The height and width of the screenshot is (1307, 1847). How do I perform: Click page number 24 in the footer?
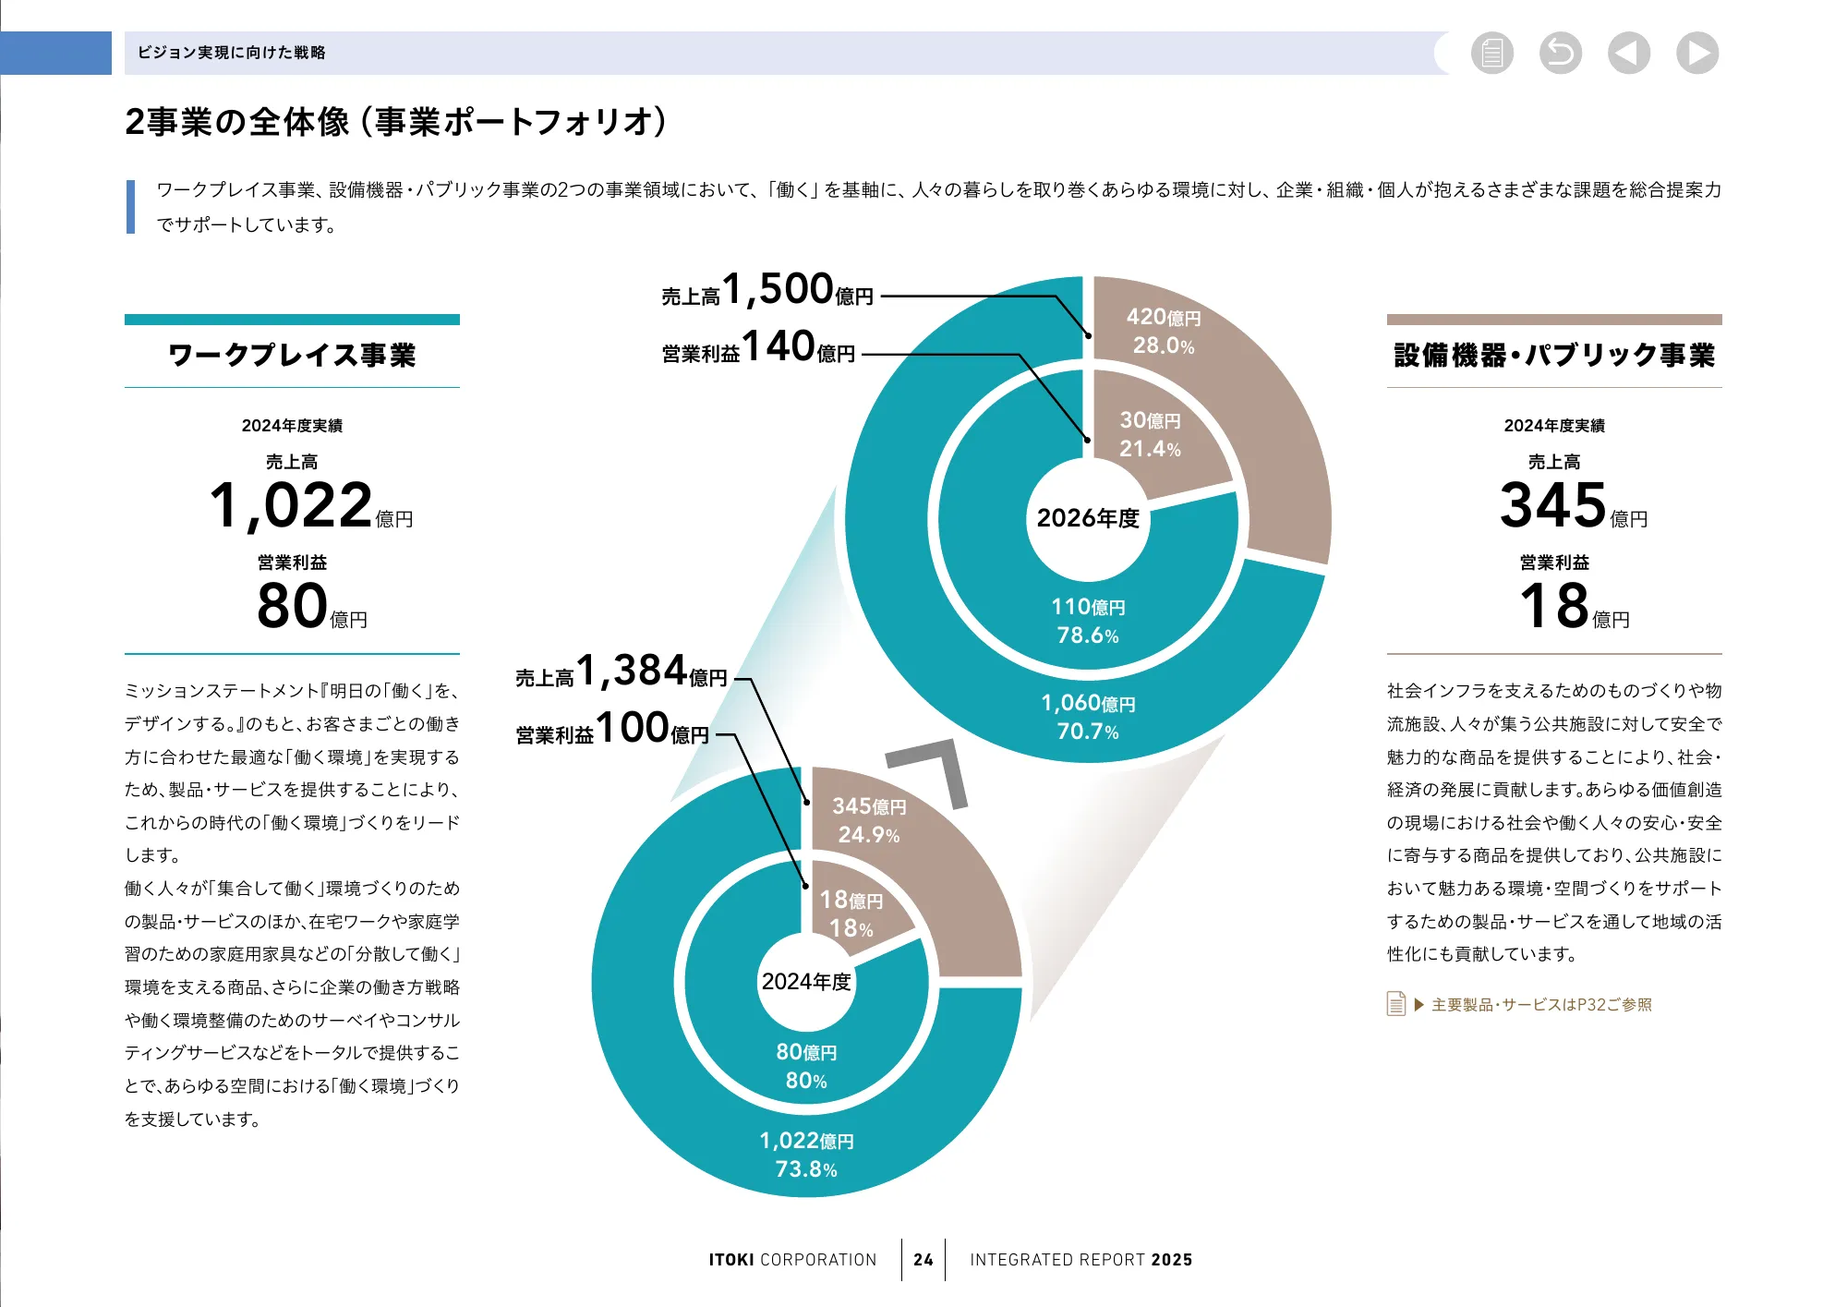click(x=923, y=1260)
